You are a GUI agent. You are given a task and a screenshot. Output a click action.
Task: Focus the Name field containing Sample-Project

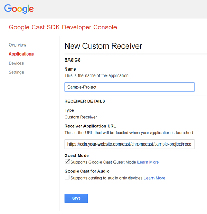[x=129, y=87]
